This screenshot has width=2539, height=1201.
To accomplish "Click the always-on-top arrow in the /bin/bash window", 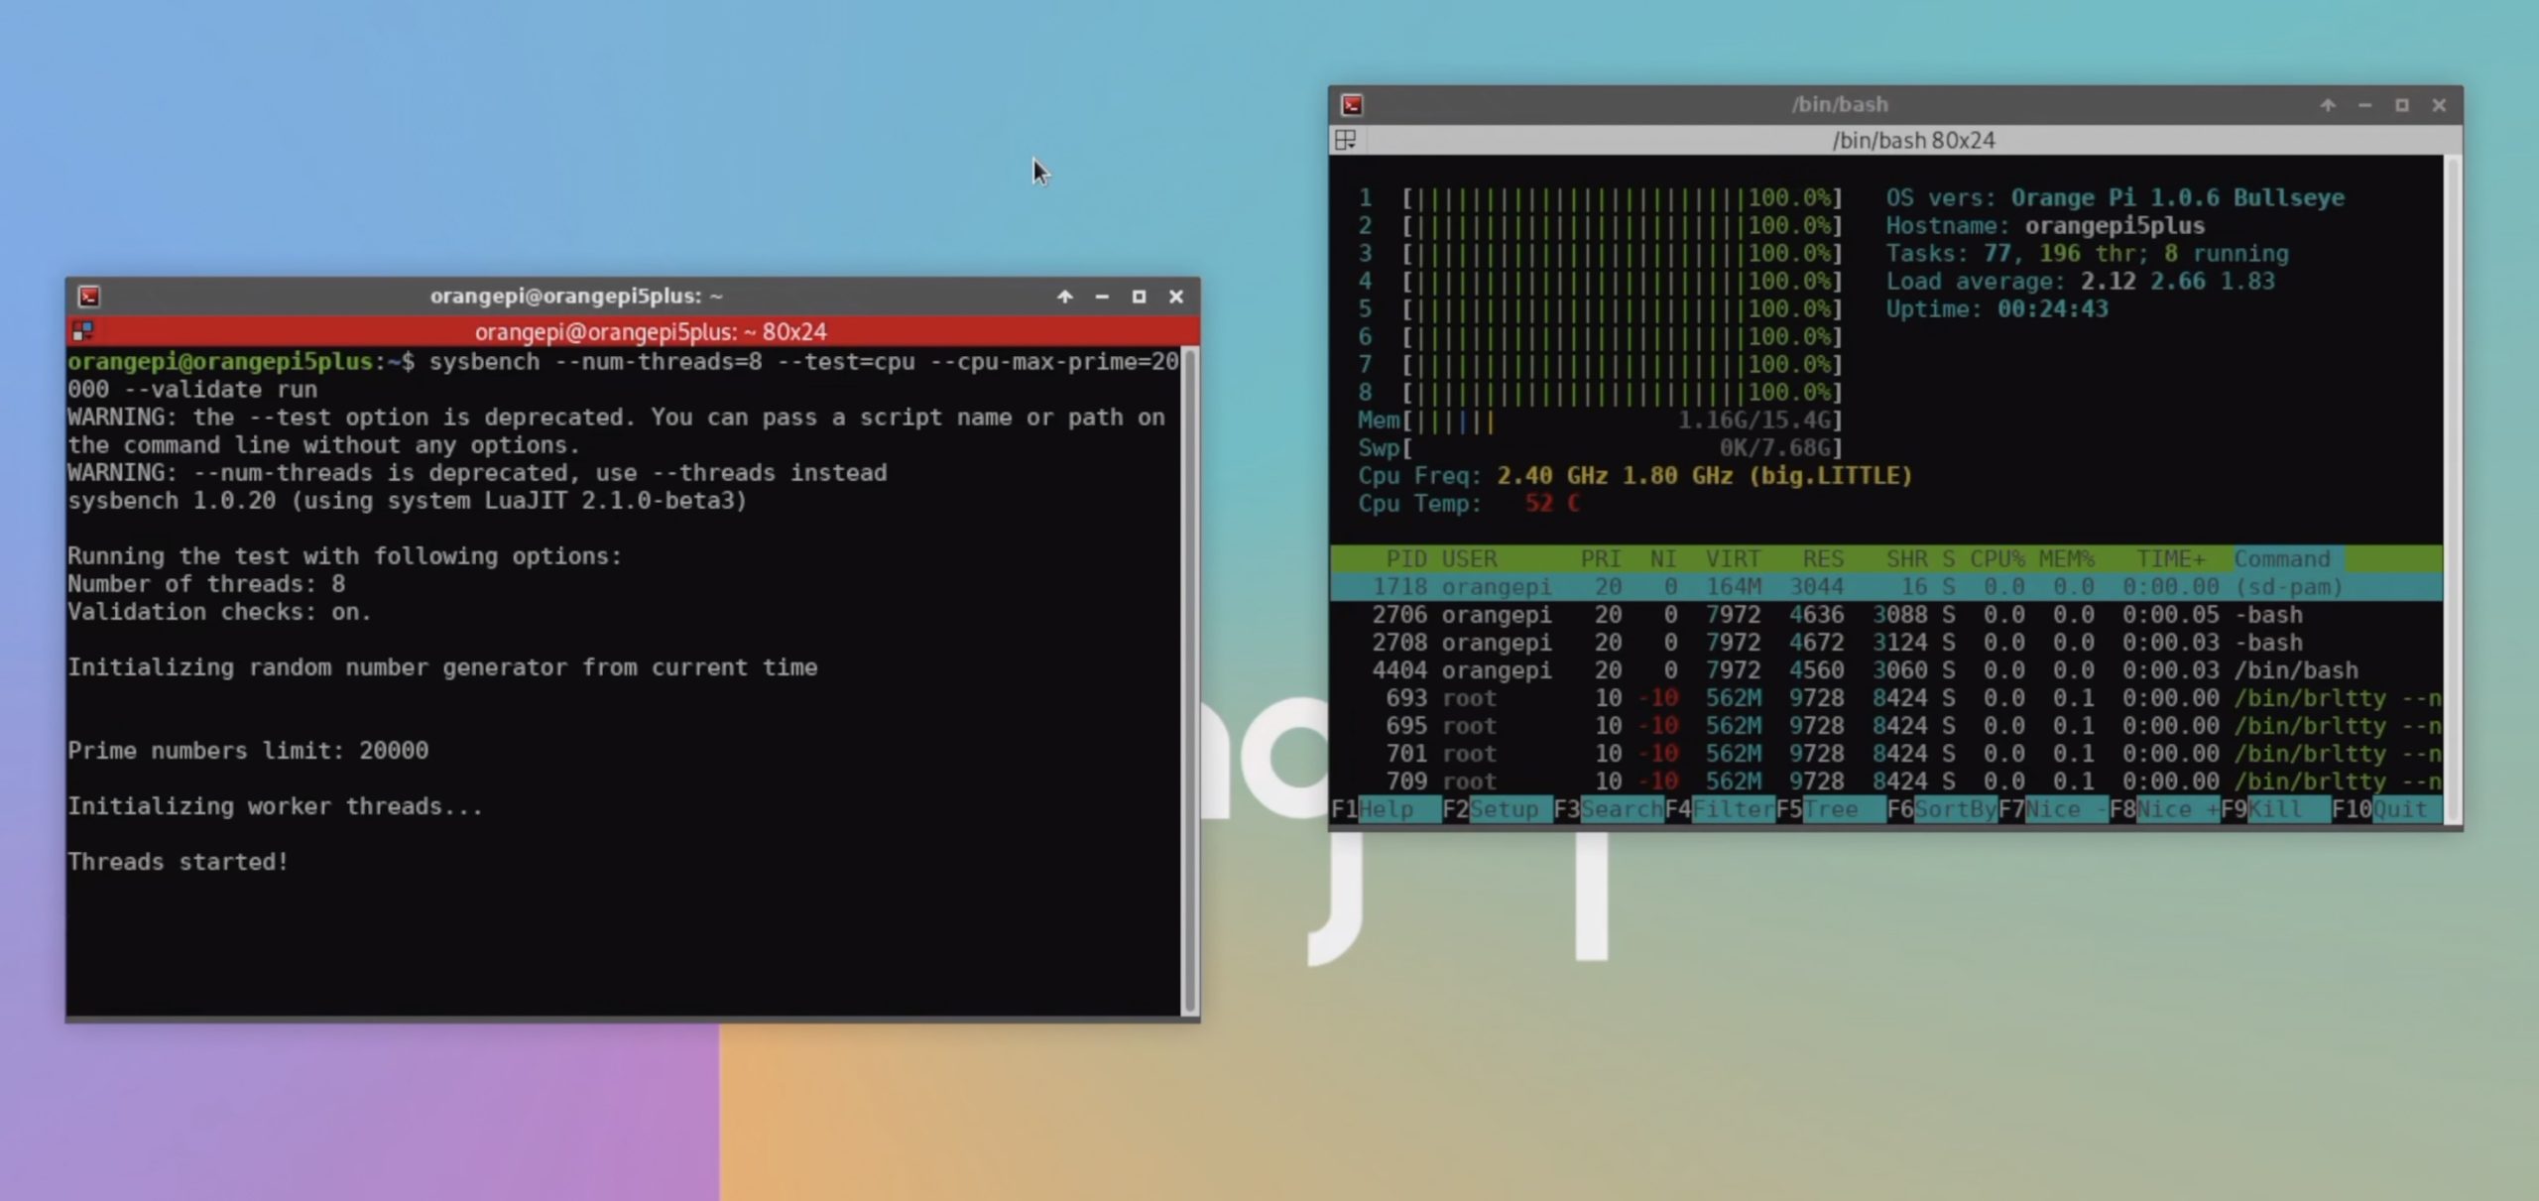I will tap(2328, 105).
